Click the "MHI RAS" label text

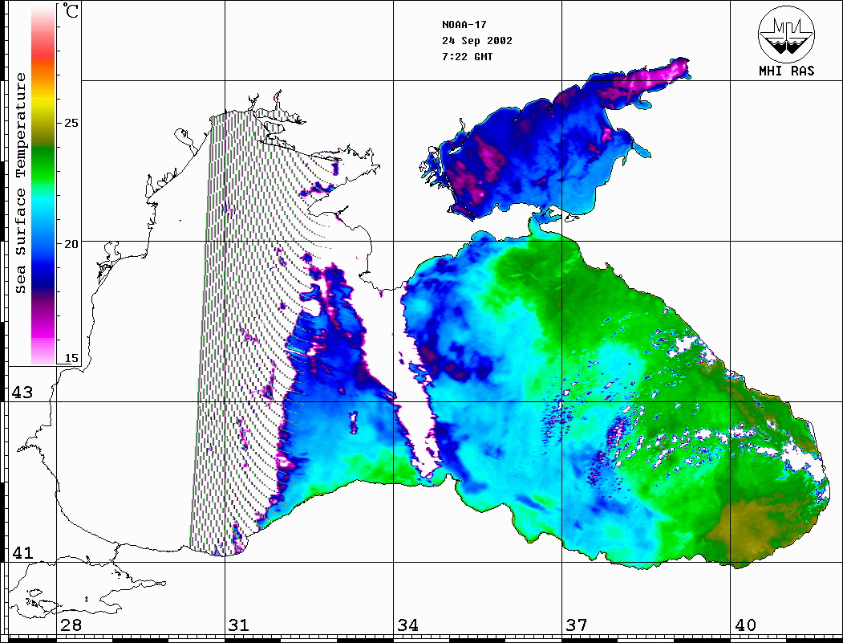pos(787,71)
